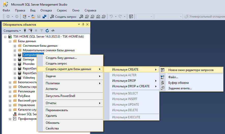The height and width of the screenshot is (134, 225).
Task: Click the MDX query icon
Action: (x=87, y=16)
